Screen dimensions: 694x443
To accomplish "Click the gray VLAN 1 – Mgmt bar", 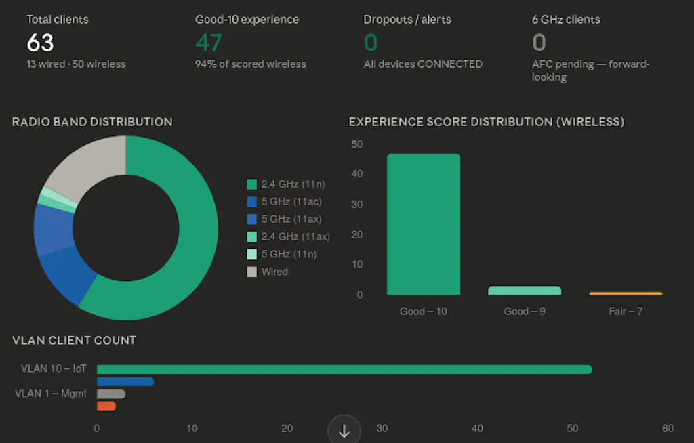I will click(110, 394).
